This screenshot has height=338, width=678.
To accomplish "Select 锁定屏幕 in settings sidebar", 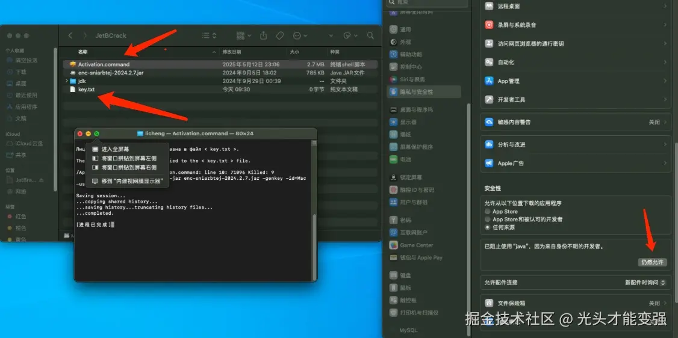I will (x=424, y=177).
